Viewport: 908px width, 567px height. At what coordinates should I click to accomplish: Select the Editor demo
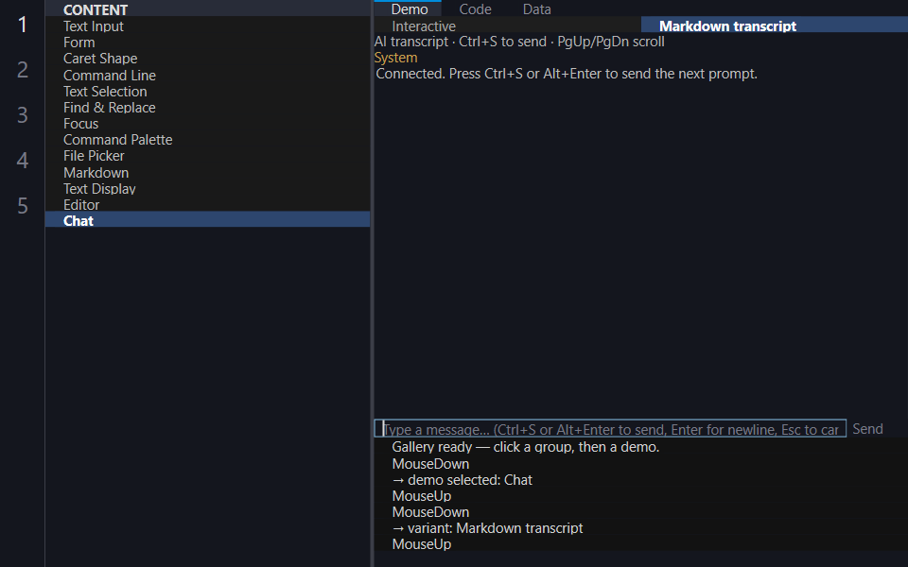coord(207,205)
